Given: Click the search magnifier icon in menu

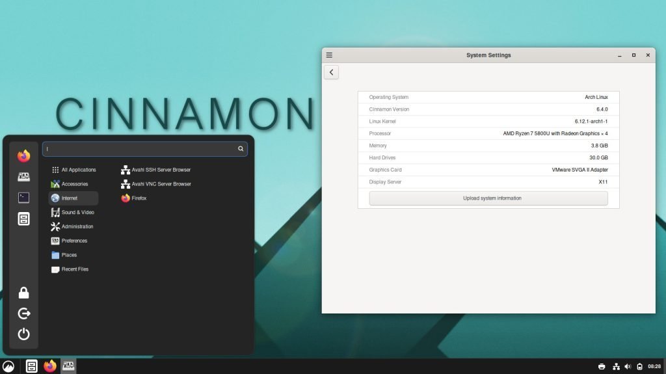Looking at the screenshot, I should point(241,149).
